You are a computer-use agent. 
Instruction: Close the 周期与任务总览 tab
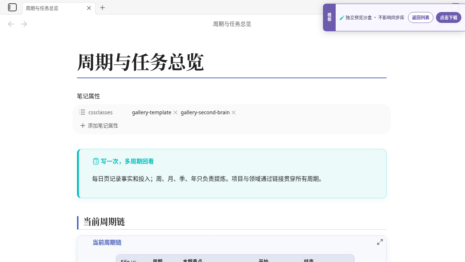89,8
